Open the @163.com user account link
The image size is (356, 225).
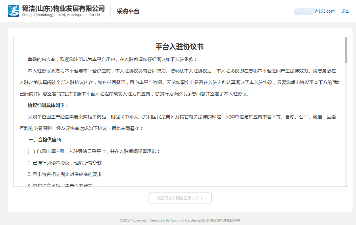pyautogui.click(x=314, y=11)
